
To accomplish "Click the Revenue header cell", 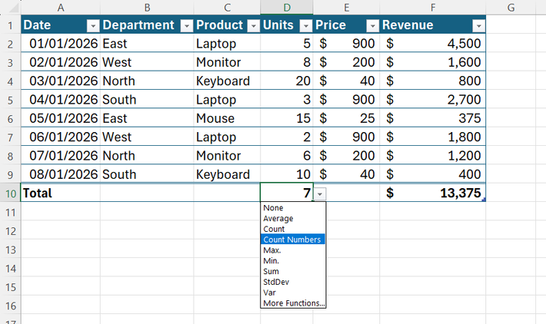I will 432,25.
